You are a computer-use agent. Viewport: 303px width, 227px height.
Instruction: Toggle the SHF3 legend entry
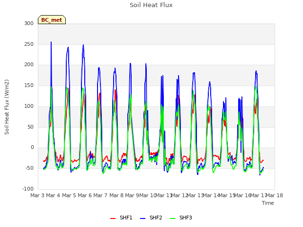[181, 218]
